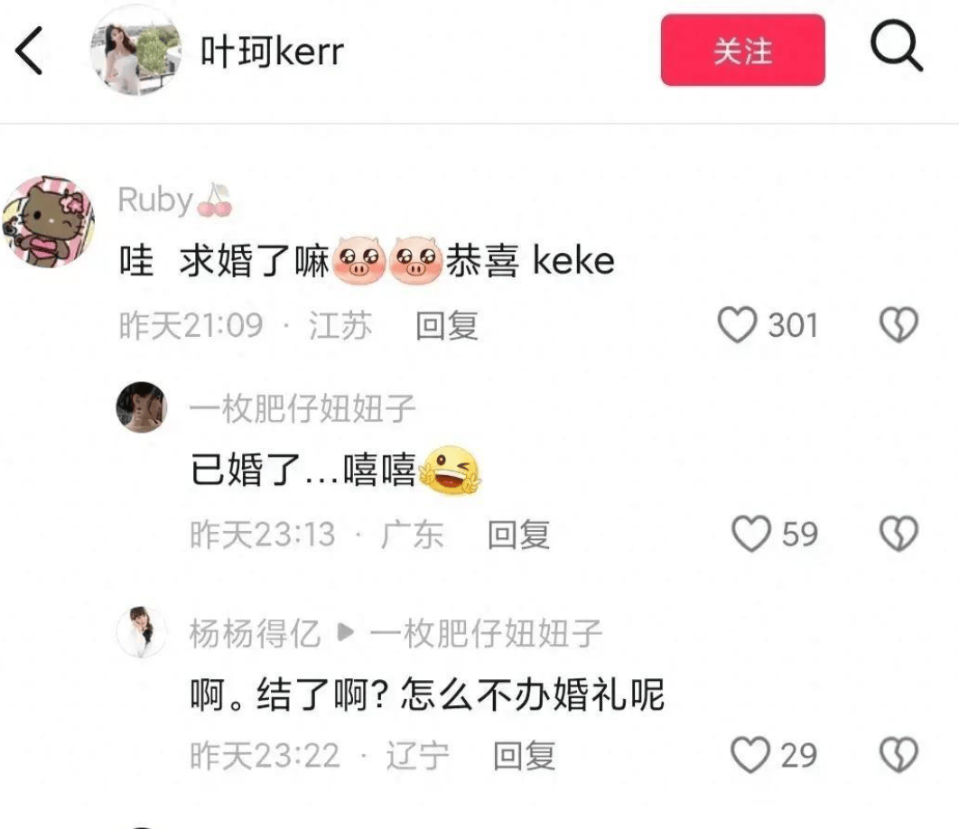Reply to 杨杨得亿's comment via 回复
Screen dimensions: 959x829
tap(524, 756)
